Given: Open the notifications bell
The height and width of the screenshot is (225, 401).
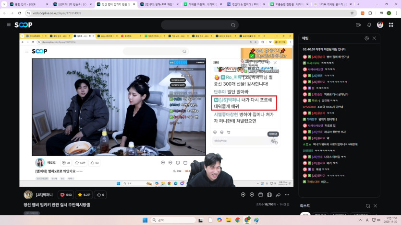Looking at the screenshot, I should pyautogui.click(x=369, y=25).
